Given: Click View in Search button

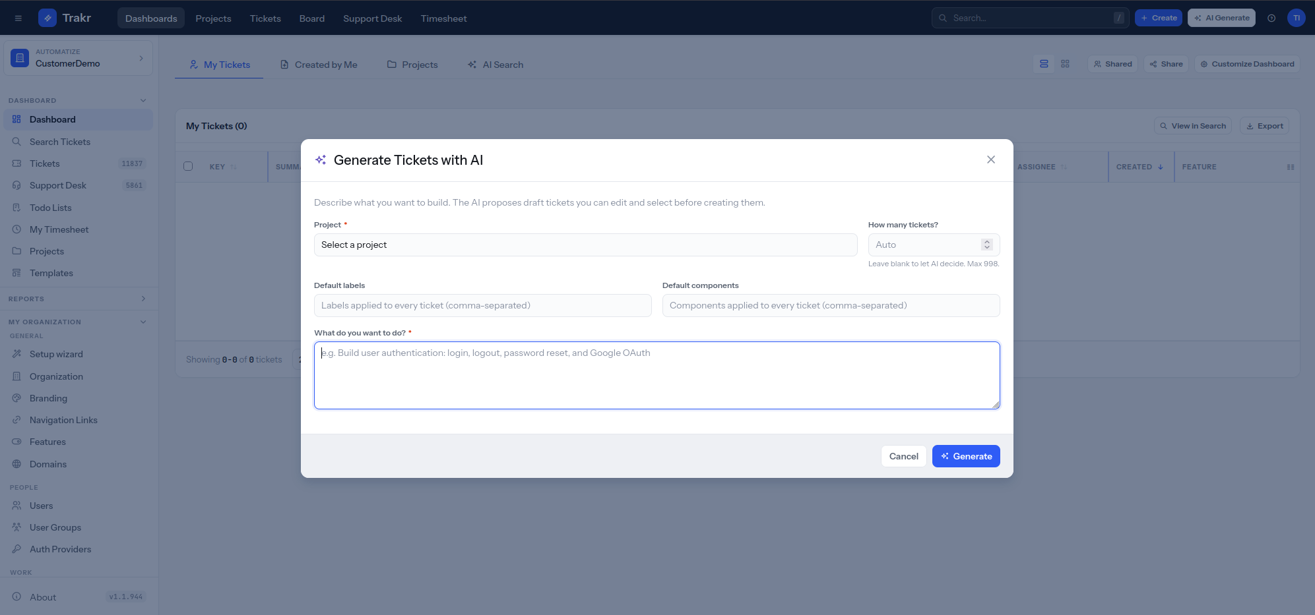Looking at the screenshot, I should coord(1193,126).
